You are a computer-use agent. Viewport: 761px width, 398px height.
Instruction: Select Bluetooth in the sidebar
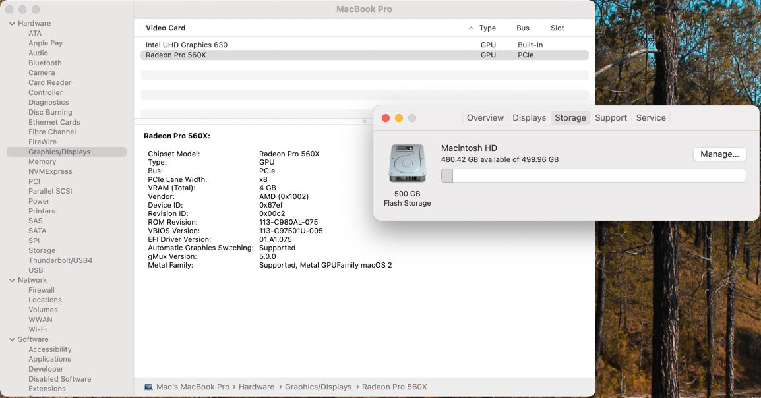44,63
